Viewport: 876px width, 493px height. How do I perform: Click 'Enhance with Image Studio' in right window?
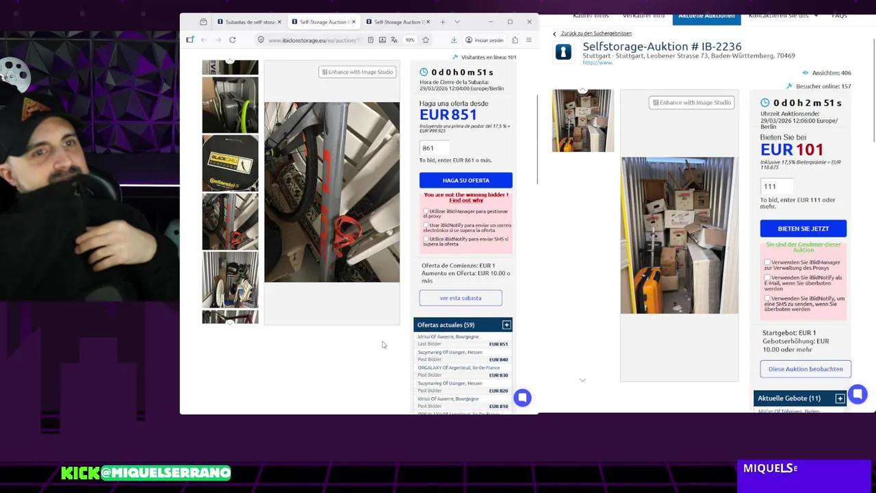click(x=691, y=103)
